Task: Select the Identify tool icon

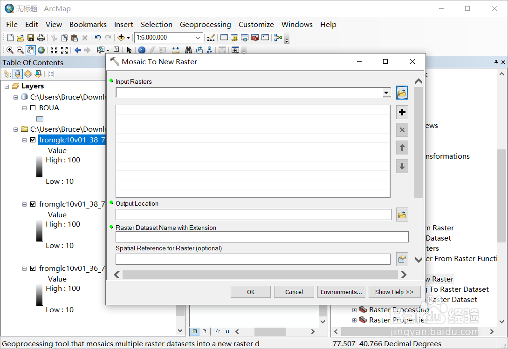Action: (142, 50)
